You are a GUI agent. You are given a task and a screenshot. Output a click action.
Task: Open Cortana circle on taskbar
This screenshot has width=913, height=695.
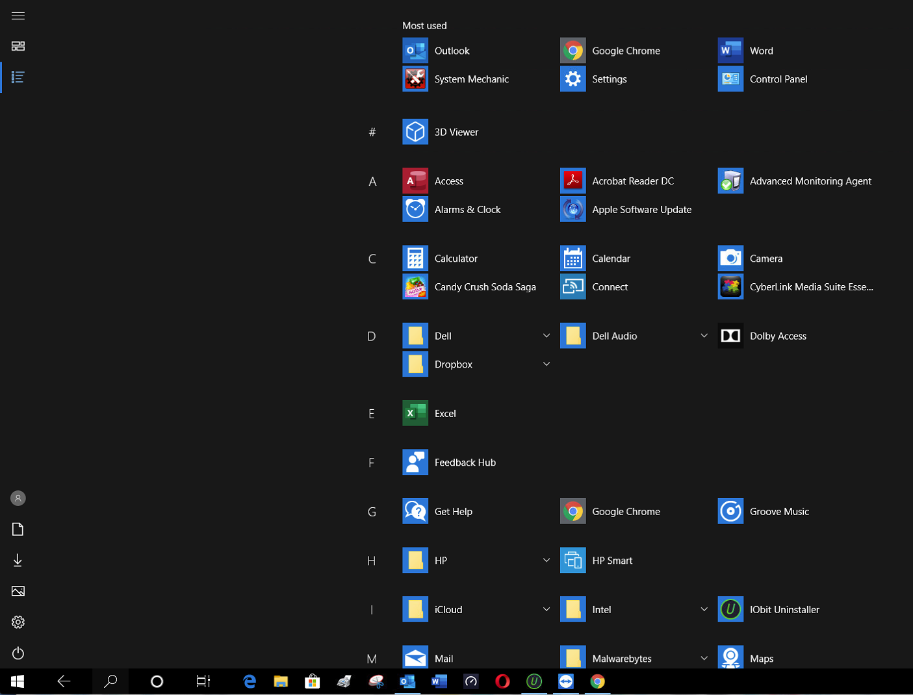pyautogui.click(x=157, y=681)
